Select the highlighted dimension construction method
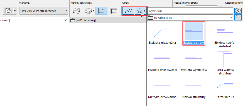 pos(101,11)
